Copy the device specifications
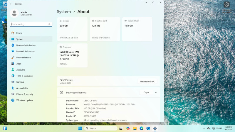Viewport: 235px width, 132px height. click(x=146, y=92)
